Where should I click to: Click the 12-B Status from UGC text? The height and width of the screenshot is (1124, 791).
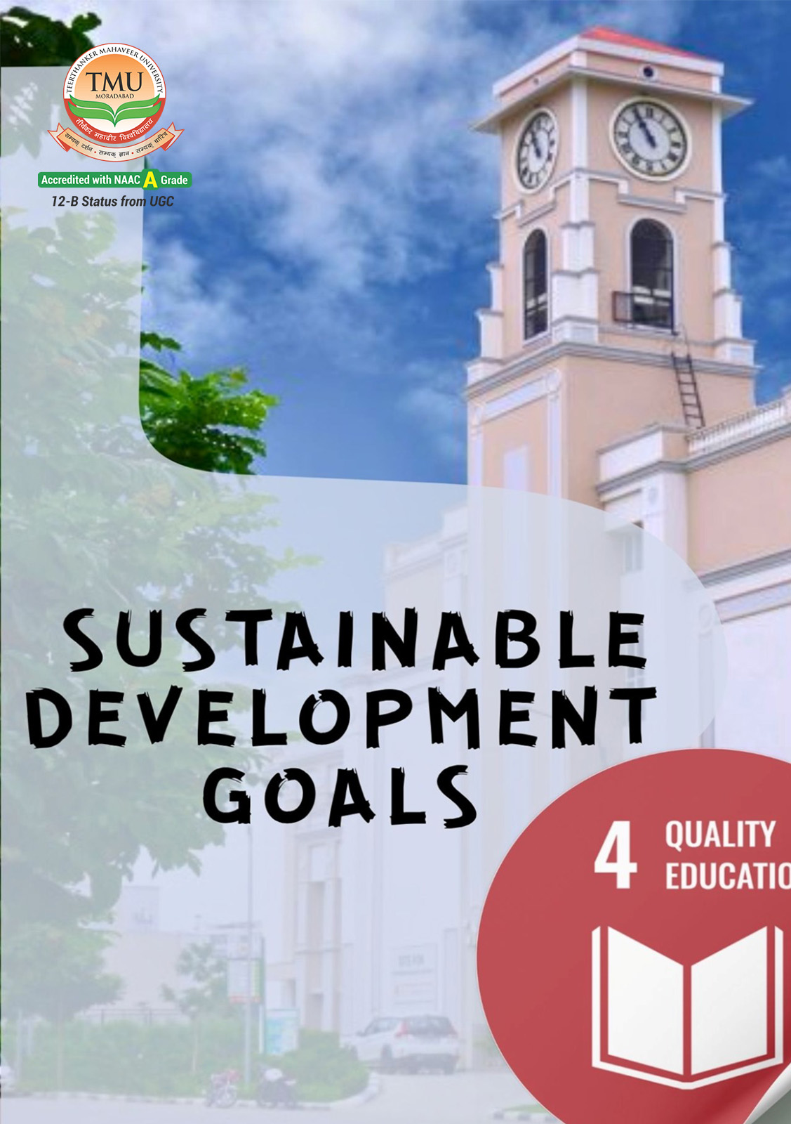(x=112, y=202)
